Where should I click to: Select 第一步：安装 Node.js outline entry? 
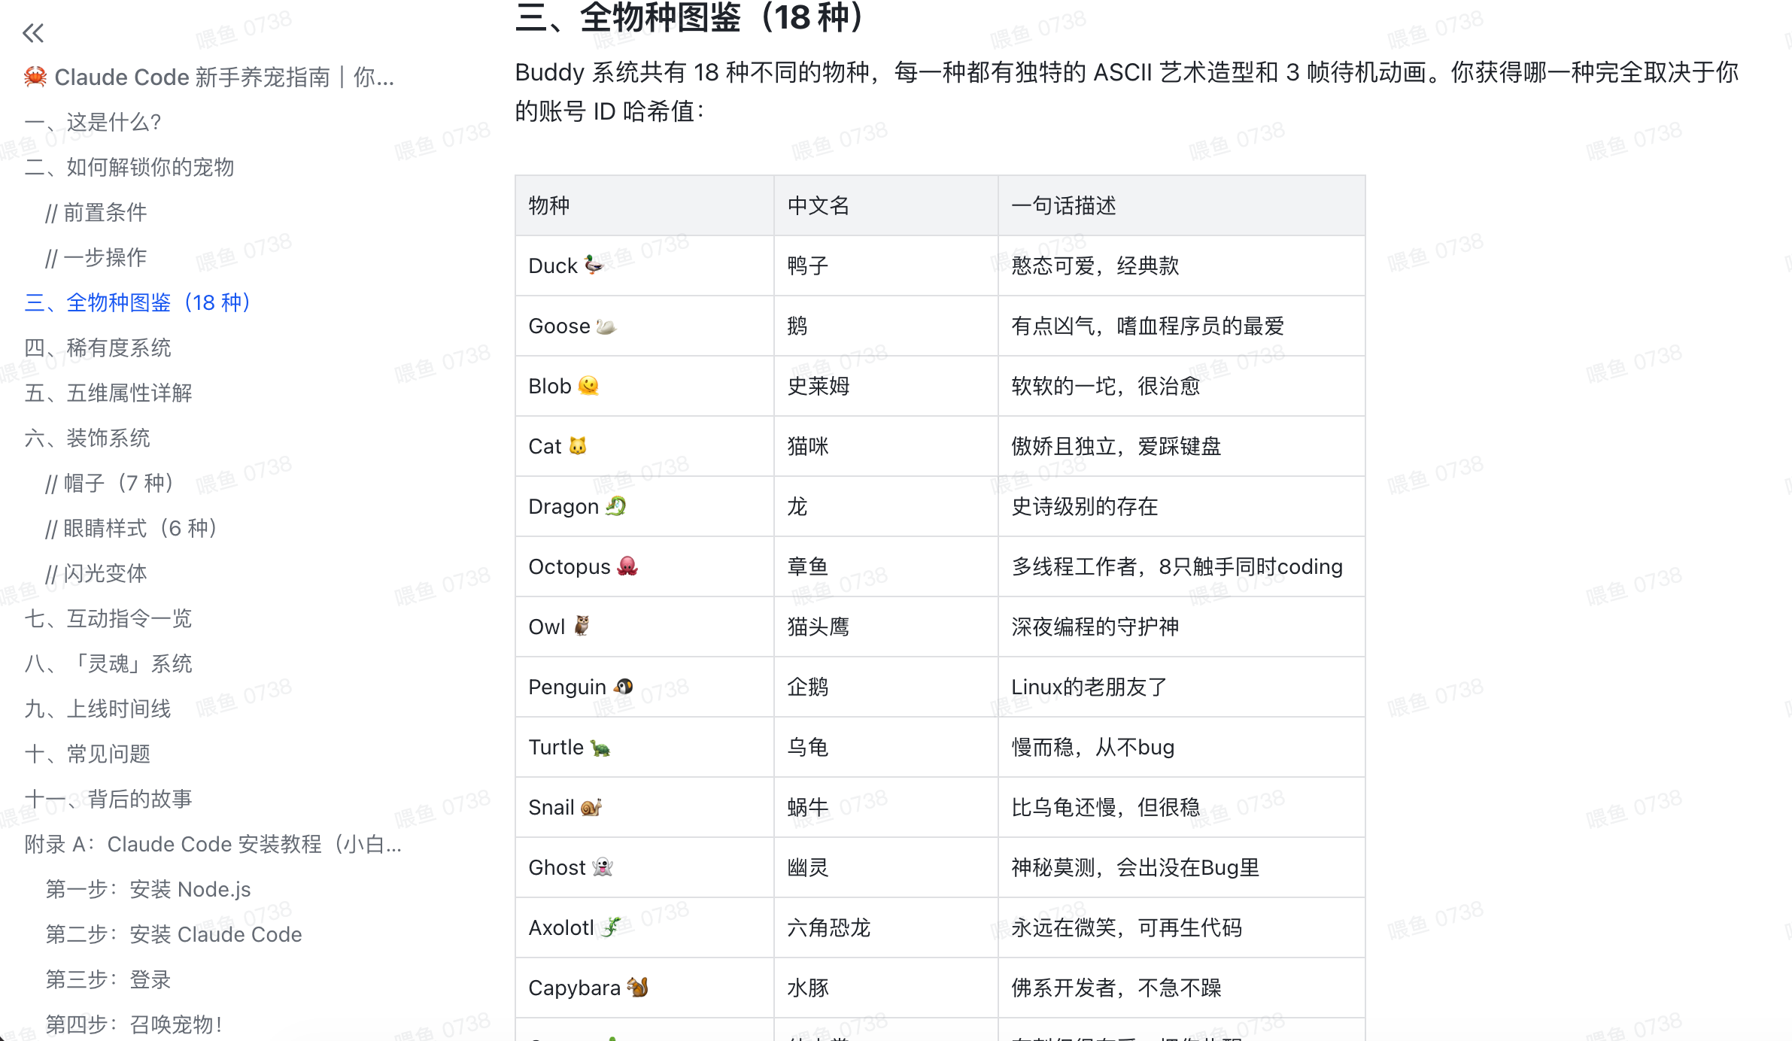147,889
